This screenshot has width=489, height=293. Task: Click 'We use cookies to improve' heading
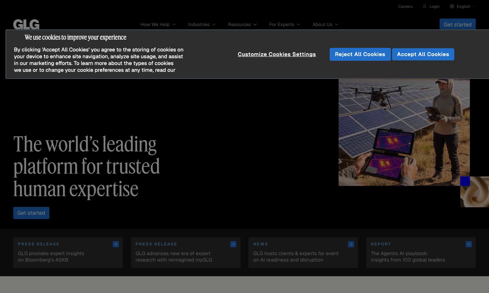76,38
